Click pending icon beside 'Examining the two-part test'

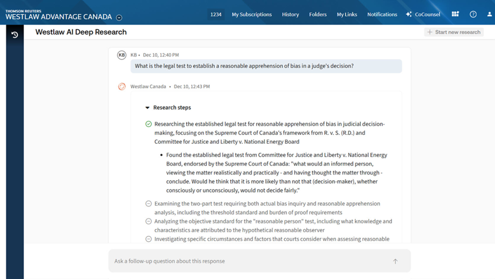click(148, 204)
